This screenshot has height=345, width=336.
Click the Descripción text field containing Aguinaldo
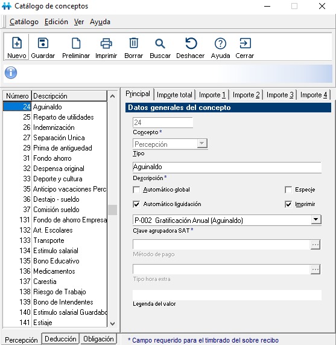227,167
